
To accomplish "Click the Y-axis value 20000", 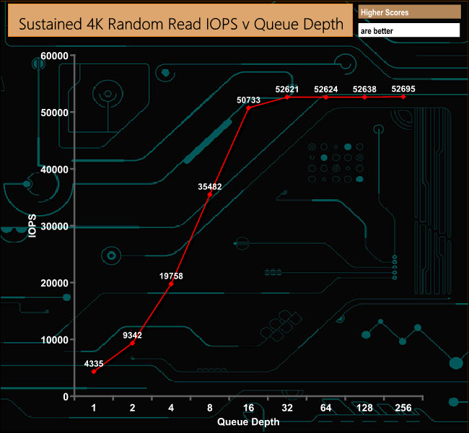I will [54, 283].
